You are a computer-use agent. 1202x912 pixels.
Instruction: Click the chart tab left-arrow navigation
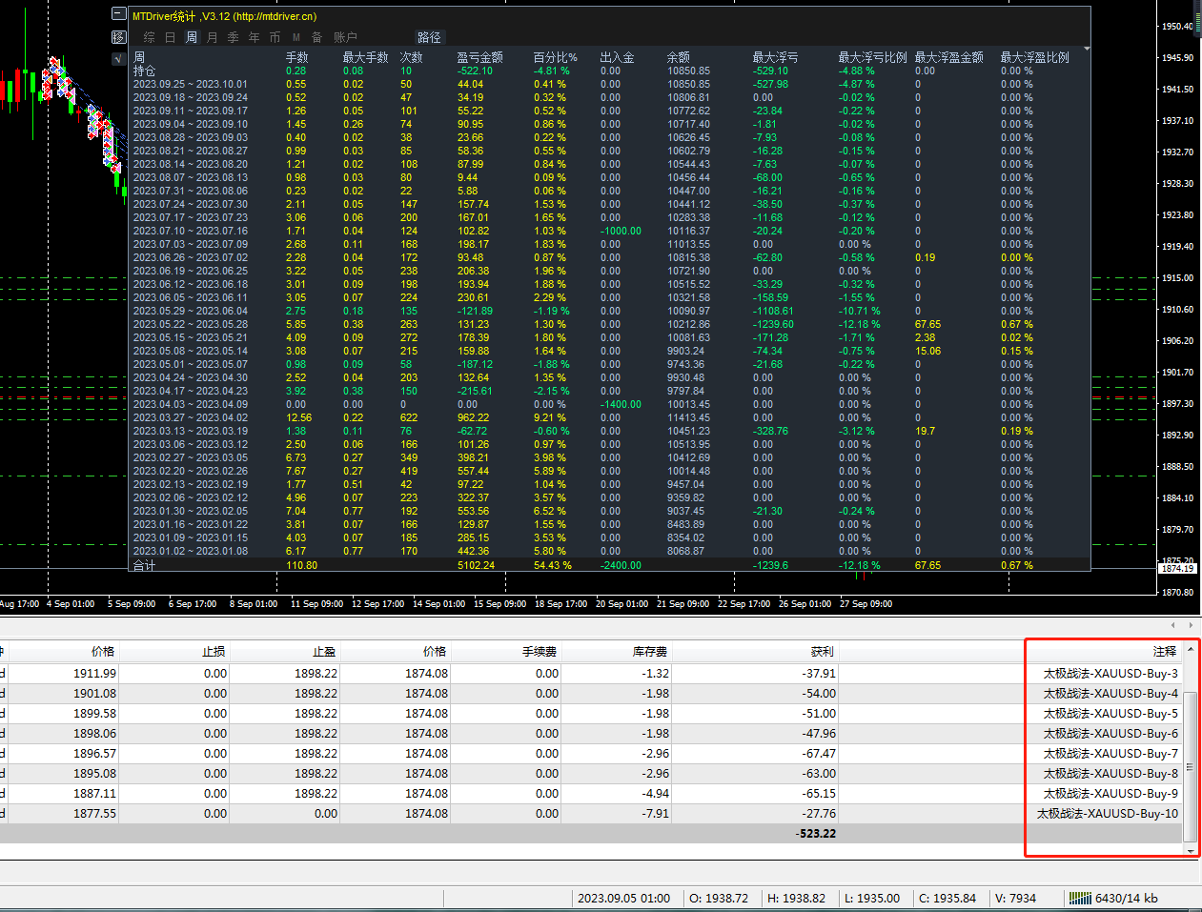point(1173,624)
